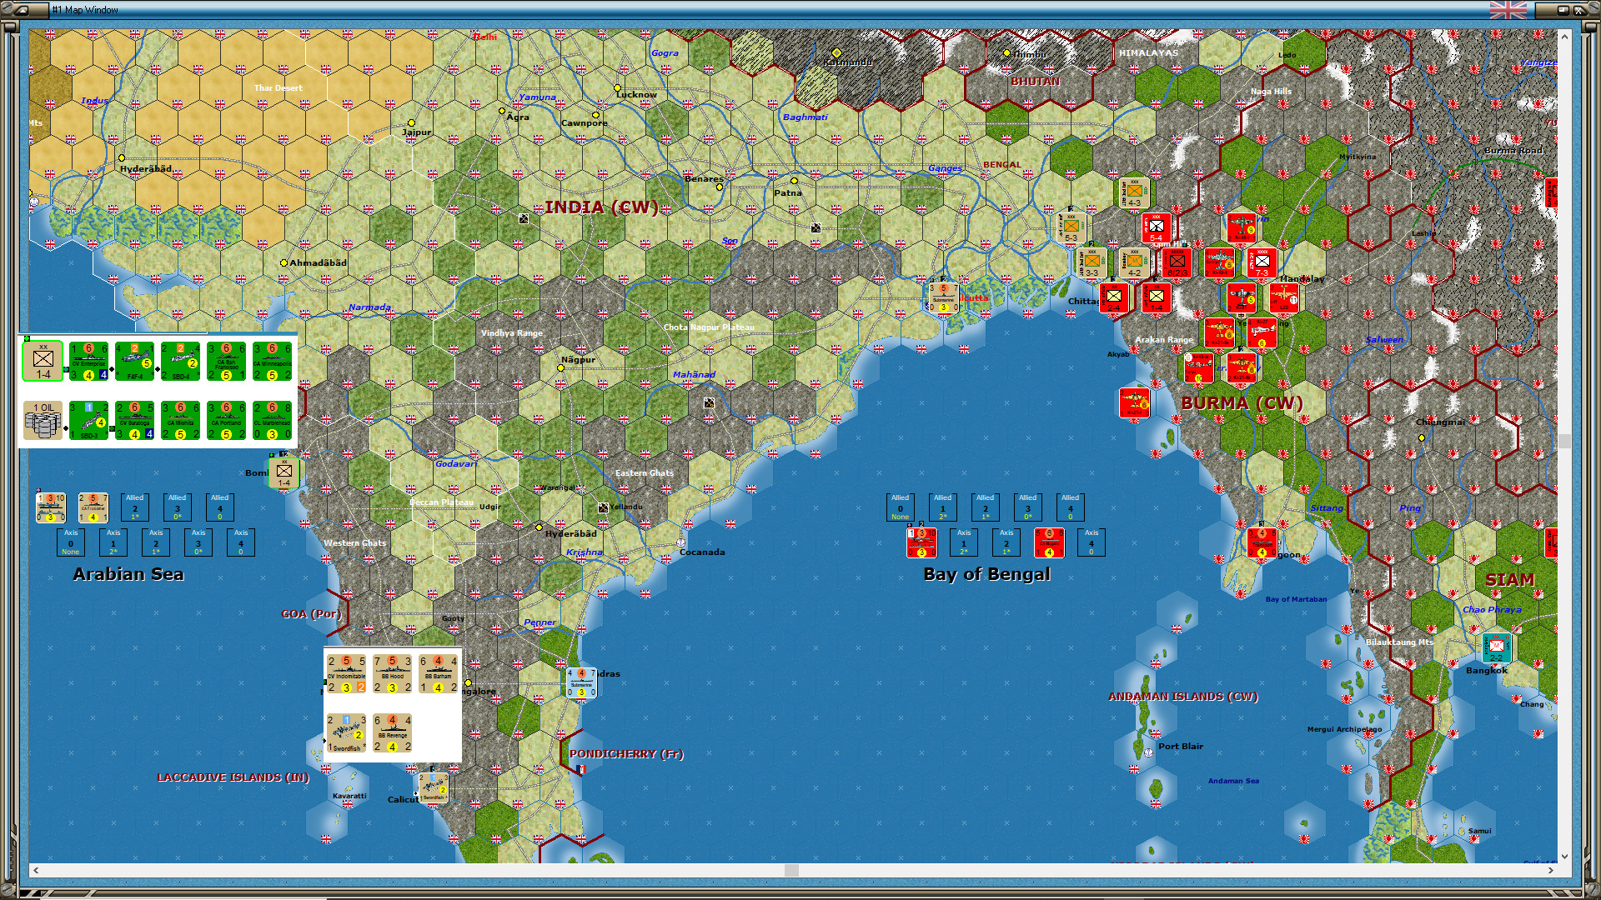Choose the BB Revenge battleship counter
1601x900 pixels.
pos(392,732)
